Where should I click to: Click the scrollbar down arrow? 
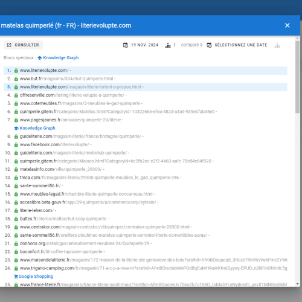[x=297, y=284]
